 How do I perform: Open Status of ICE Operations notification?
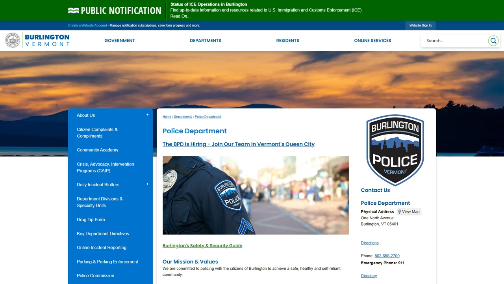point(209,4)
